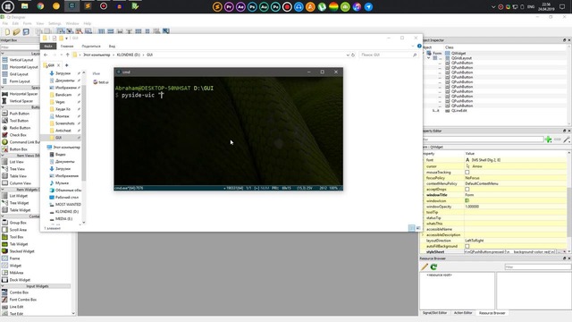
Task: Toggle the acceptDrops checkbox
Action: (467, 189)
